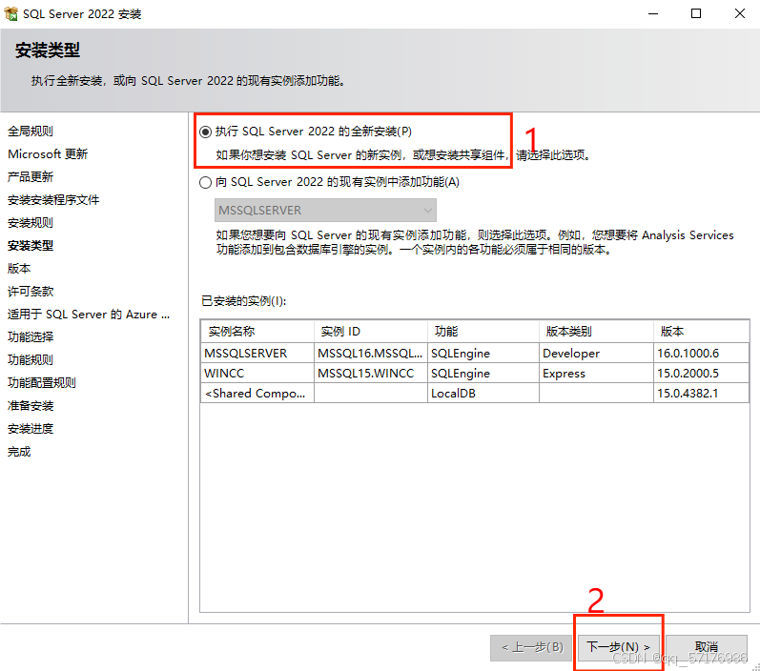Select 功能选择 step in sidebar
The image size is (760, 671).
click(31, 337)
